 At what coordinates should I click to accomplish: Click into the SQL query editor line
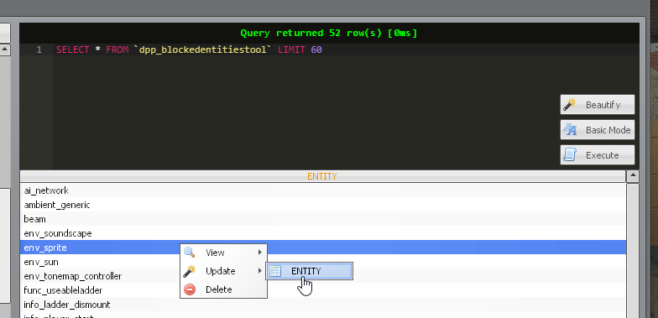point(346,50)
